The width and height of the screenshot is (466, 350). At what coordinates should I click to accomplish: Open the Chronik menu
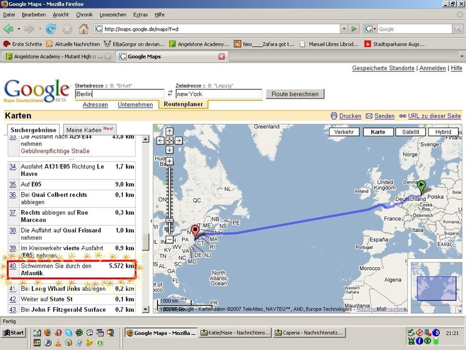click(84, 14)
